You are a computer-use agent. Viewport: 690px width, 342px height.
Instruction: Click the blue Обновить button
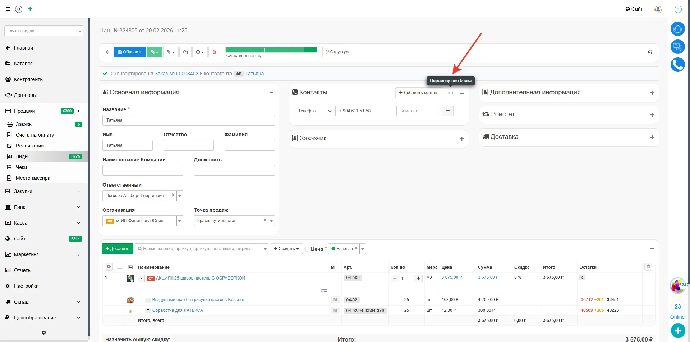click(130, 52)
